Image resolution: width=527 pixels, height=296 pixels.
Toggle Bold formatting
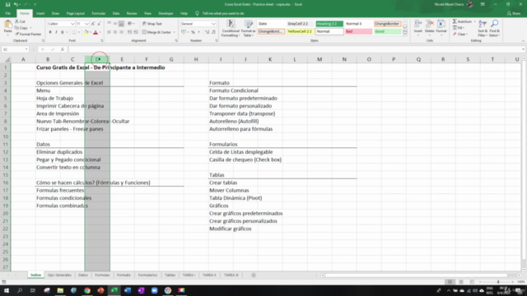pyautogui.click(x=50, y=32)
